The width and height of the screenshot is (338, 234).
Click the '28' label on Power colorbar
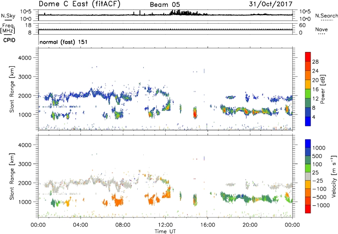click(315, 62)
